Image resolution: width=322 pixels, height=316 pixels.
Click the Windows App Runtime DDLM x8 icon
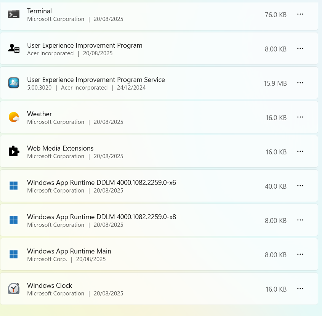[14, 220]
